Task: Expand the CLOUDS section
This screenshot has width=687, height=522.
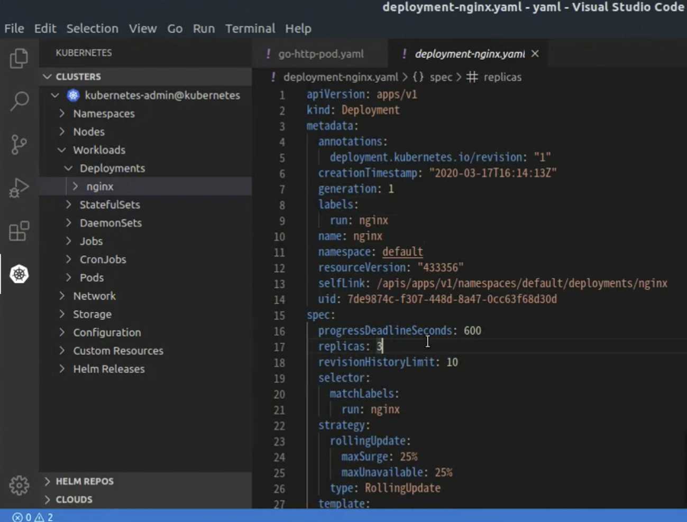Action: pos(48,499)
